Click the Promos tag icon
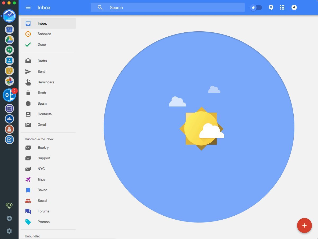Screen dimensions: 318x239 (28, 222)
